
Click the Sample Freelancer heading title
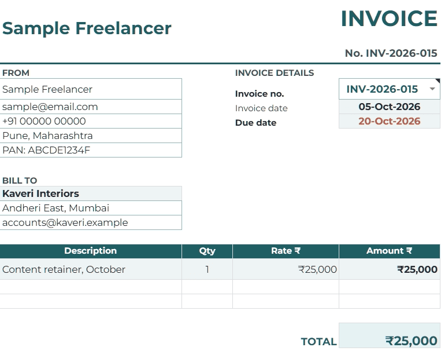(x=87, y=28)
